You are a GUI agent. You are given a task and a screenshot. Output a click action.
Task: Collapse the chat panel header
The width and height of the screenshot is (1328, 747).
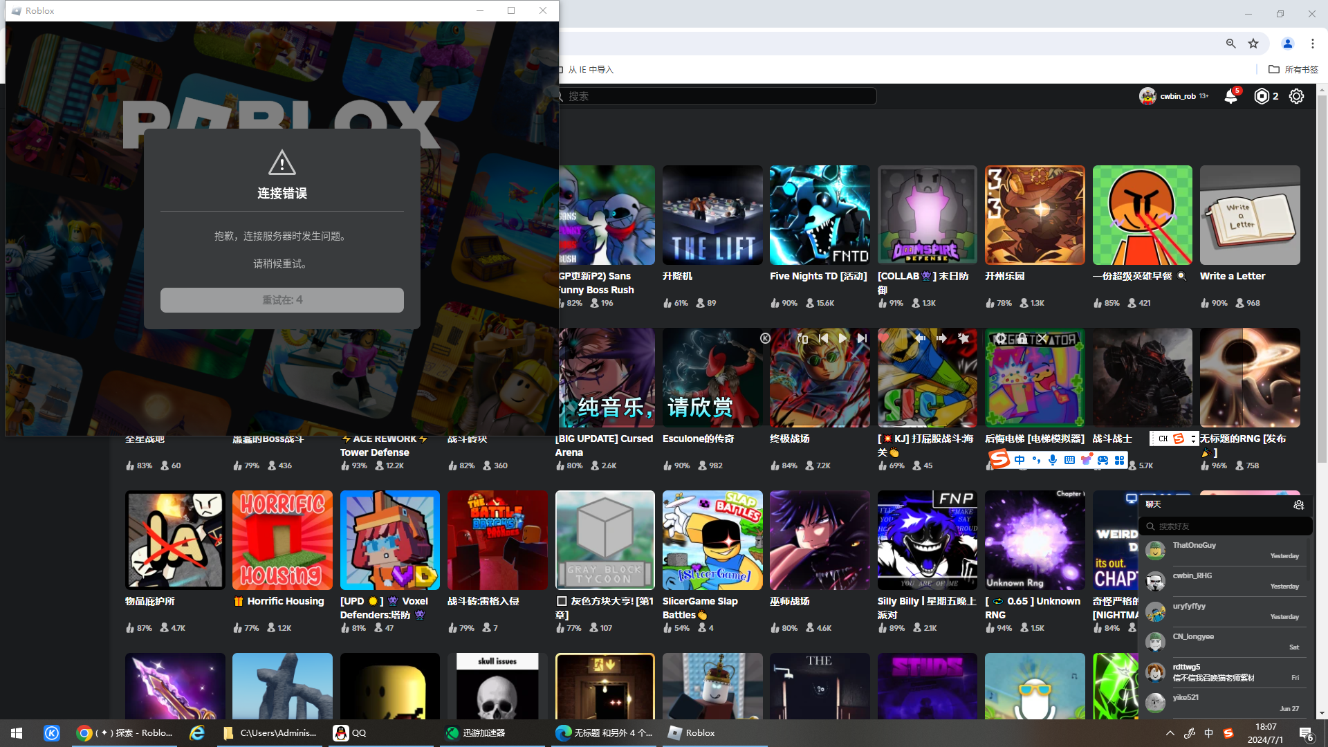click(x=1225, y=505)
